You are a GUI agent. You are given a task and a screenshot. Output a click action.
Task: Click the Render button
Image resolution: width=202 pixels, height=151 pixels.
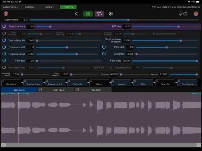(50, 7)
